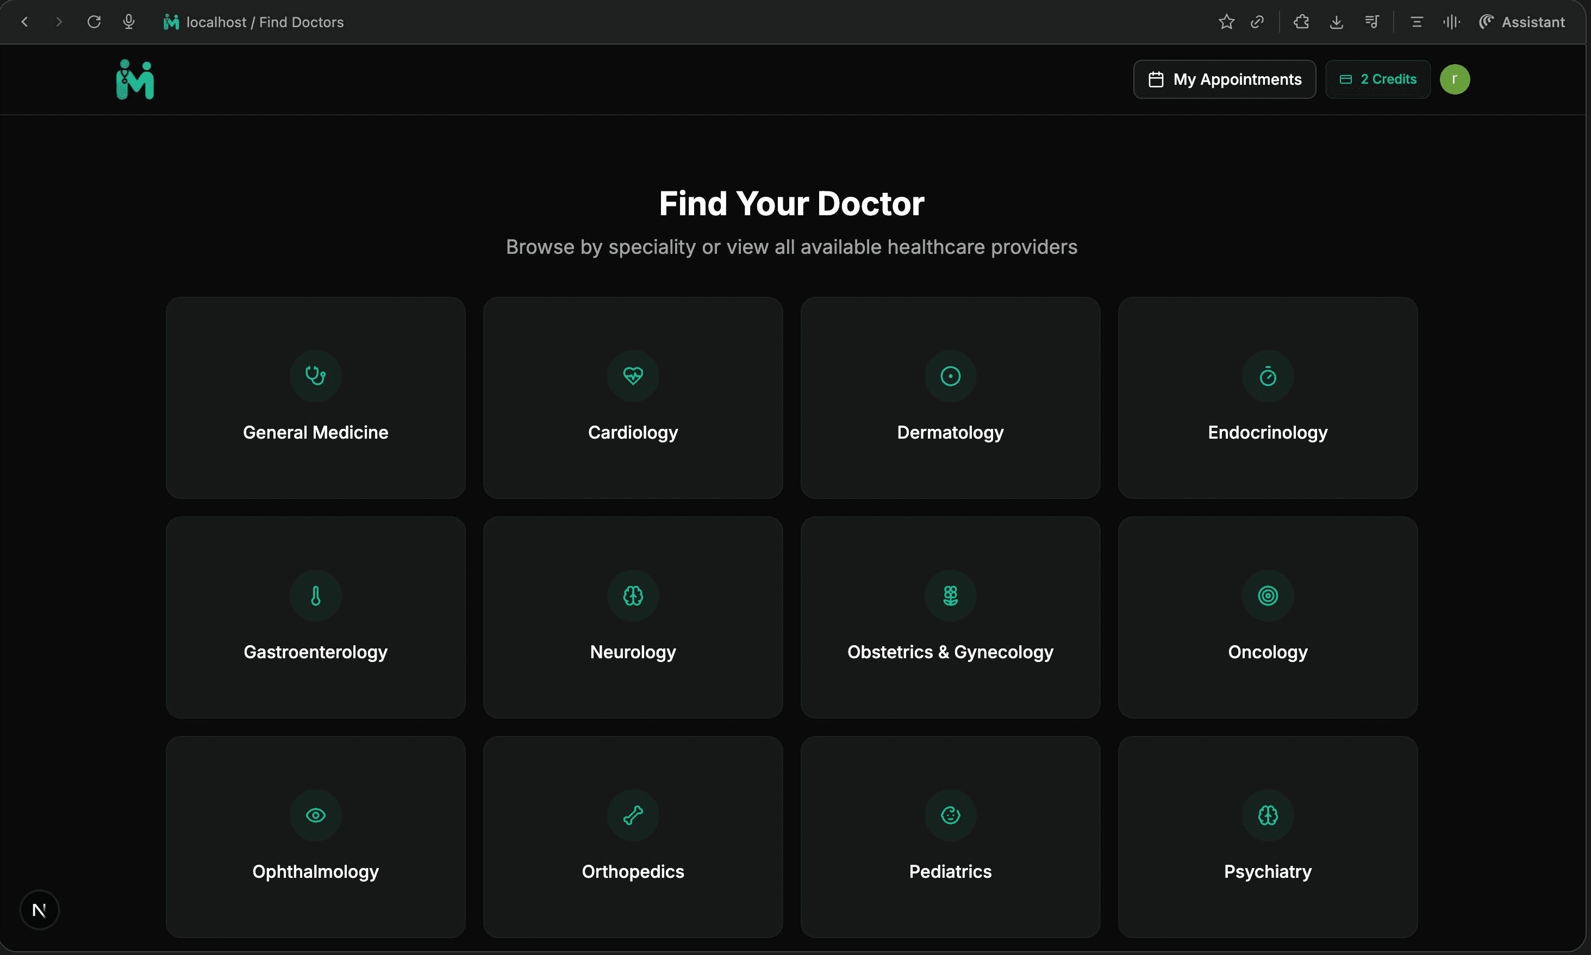Click the 2 Credits button
Screen dimensions: 1591x955
(1377, 78)
